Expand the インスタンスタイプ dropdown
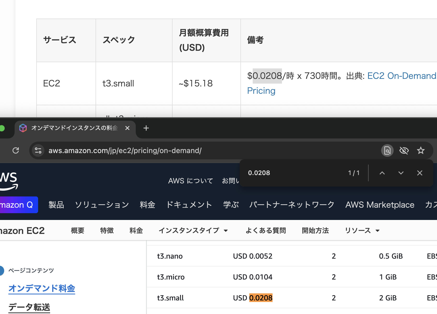 click(x=193, y=230)
